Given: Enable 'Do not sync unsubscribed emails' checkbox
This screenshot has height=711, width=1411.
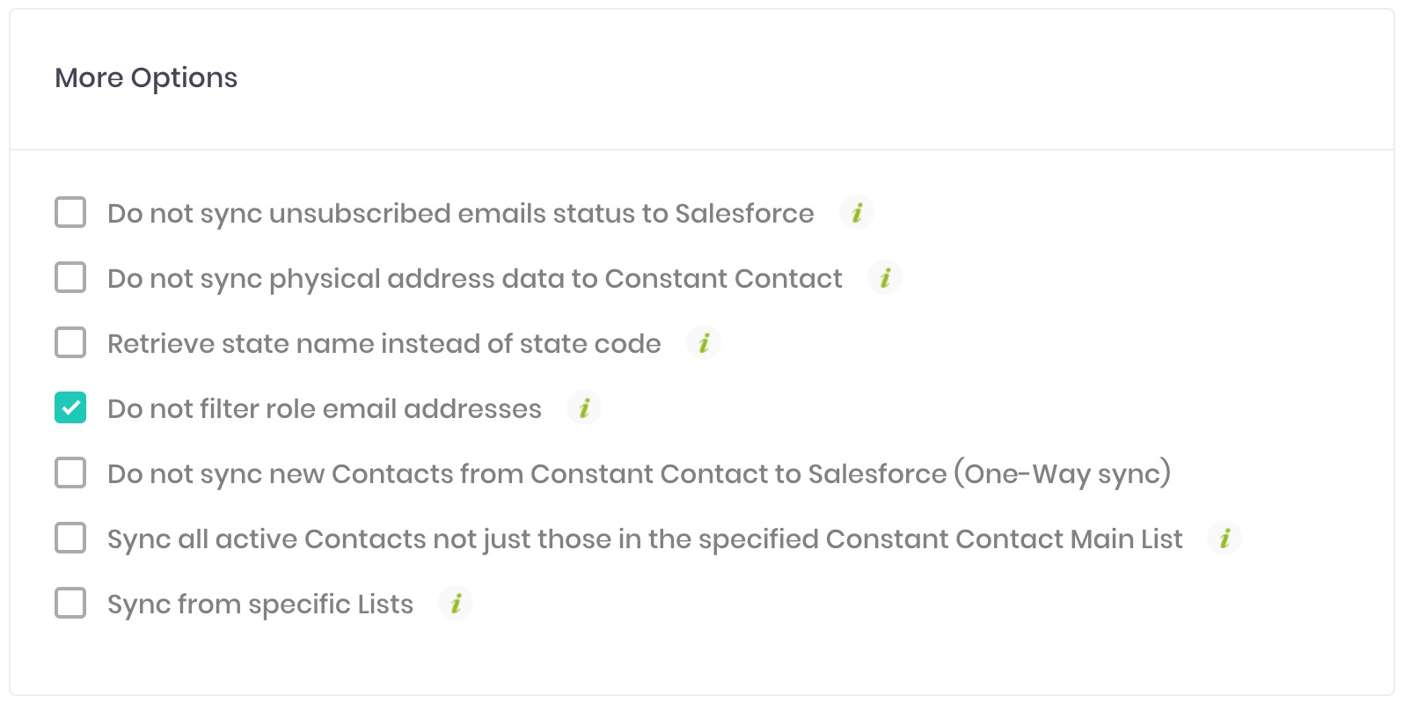Looking at the screenshot, I should click(70, 212).
